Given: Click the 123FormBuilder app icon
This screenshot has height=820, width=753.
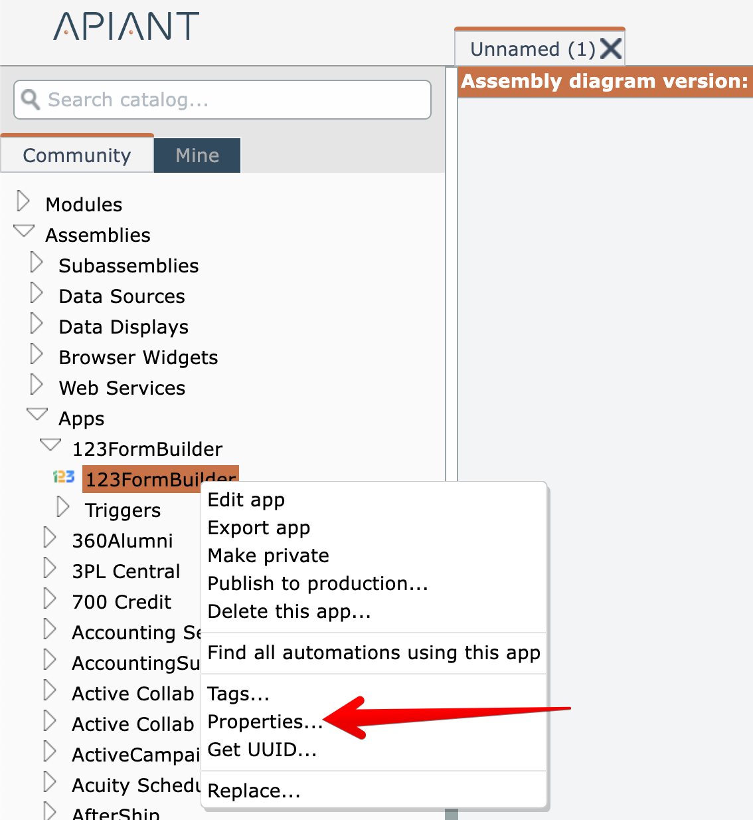Looking at the screenshot, I should [x=64, y=477].
